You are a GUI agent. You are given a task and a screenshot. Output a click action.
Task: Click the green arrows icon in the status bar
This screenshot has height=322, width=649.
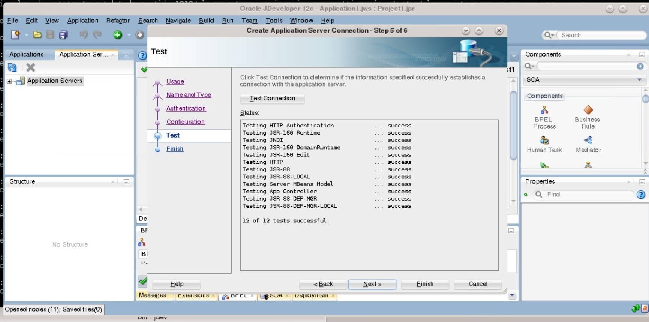[x=635, y=309]
